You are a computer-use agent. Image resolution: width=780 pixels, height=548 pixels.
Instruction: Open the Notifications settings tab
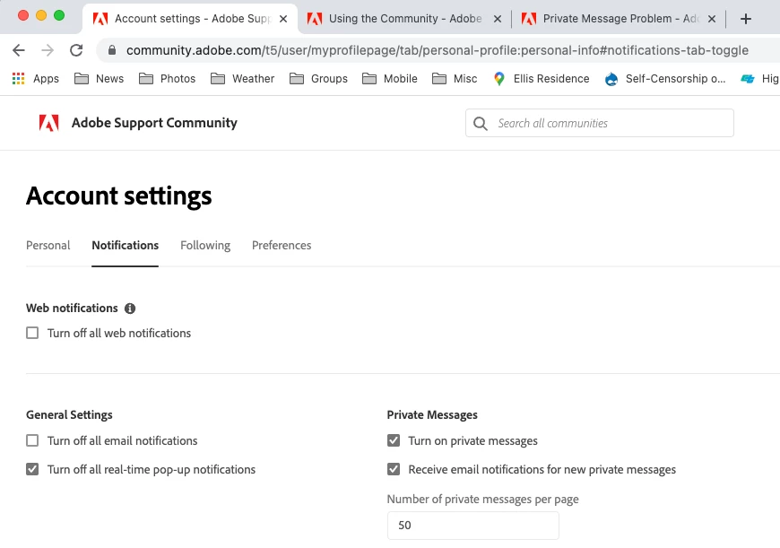(x=125, y=246)
